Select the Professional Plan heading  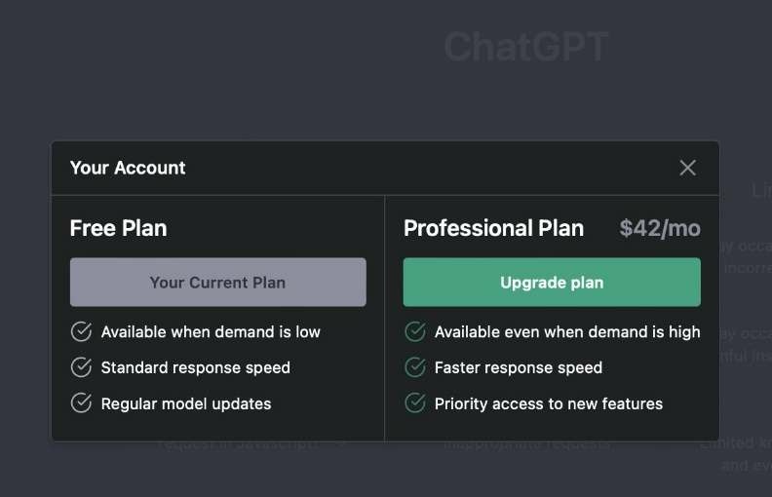pos(493,228)
